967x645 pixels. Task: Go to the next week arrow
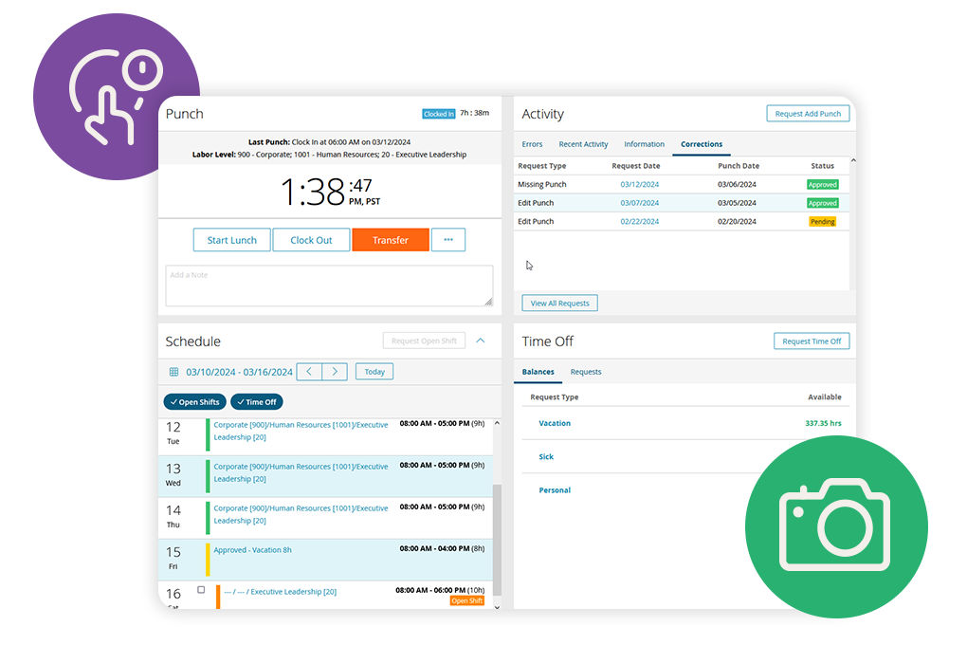(335, 372)
